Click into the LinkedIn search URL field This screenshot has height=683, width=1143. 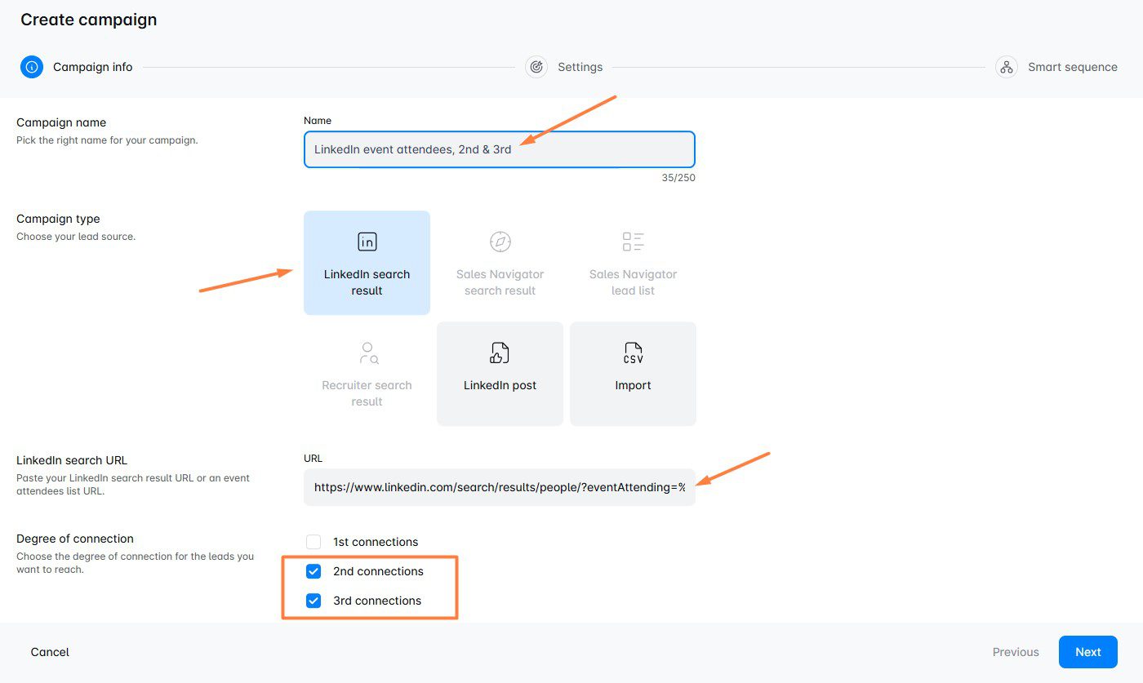pyautogui.click(x=500, y=486)
